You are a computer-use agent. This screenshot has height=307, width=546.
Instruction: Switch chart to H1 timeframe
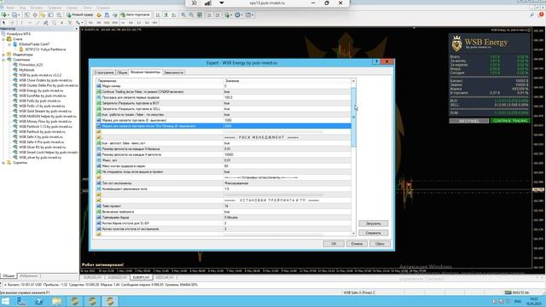[123, 23]
